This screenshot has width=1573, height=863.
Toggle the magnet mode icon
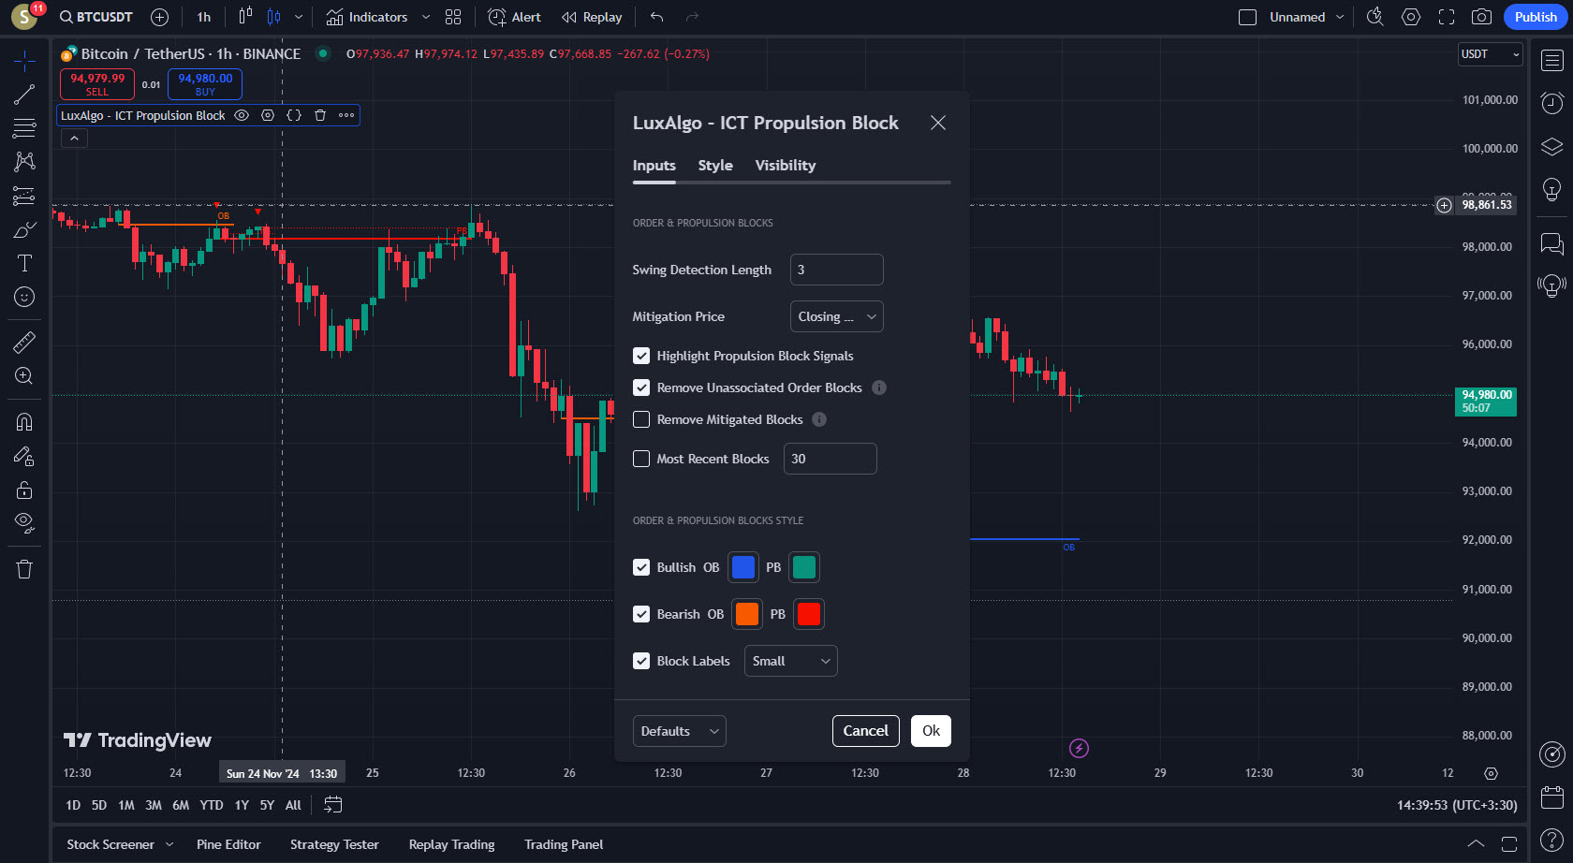point(24,422)
